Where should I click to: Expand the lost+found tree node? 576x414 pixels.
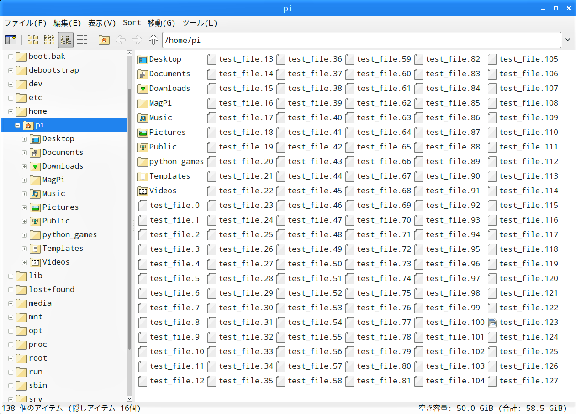[x=11, y=290]
